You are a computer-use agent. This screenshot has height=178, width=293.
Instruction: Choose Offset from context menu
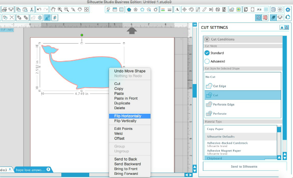click(x=130, y=138)
